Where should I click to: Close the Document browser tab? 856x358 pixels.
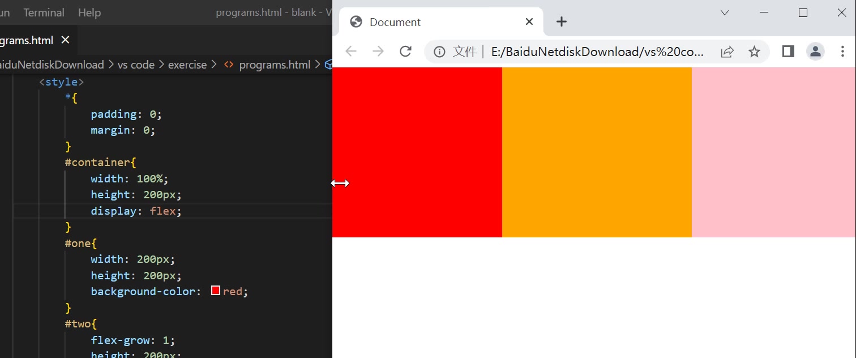tap(529, 22)
